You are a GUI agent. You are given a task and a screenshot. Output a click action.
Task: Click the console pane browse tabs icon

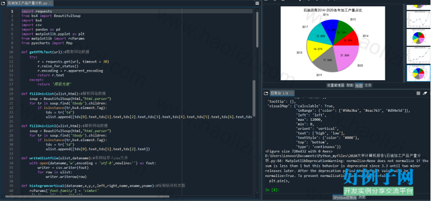(x=266, y=93)
